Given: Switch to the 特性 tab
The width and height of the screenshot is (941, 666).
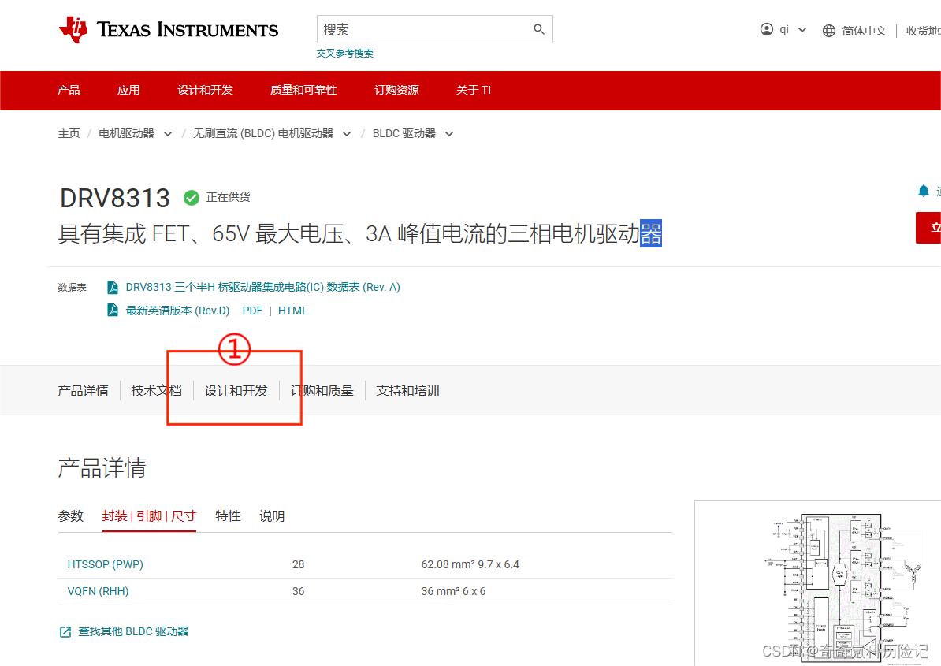Looking at the screenshot, I should tap(228, 516).
